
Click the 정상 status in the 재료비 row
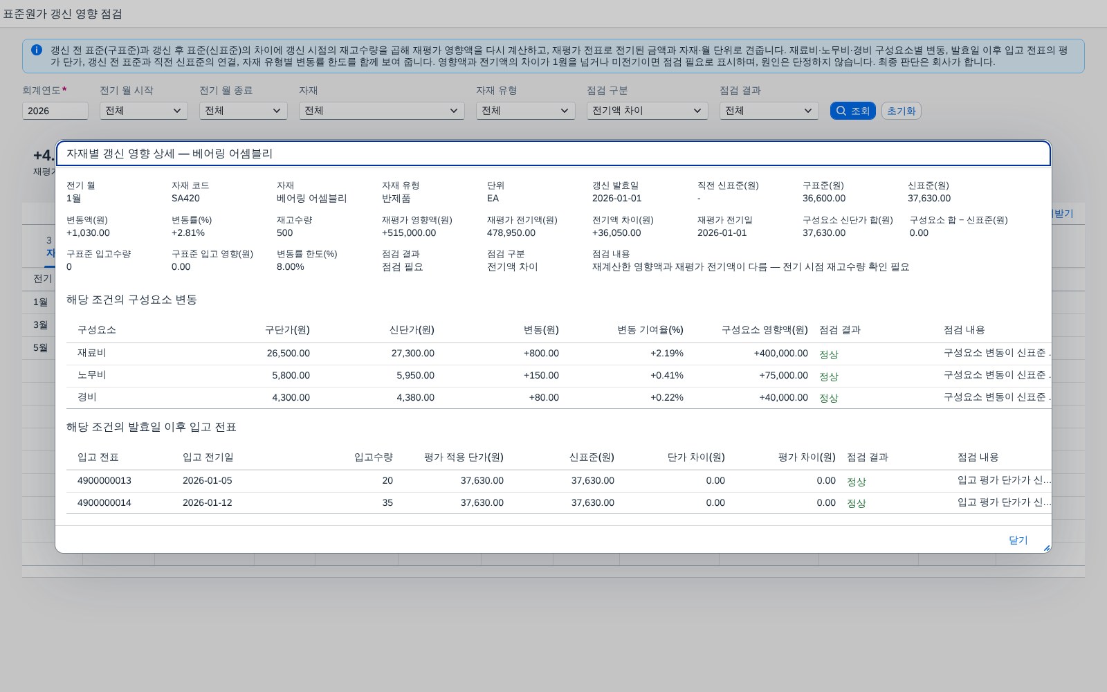(828, 354)
